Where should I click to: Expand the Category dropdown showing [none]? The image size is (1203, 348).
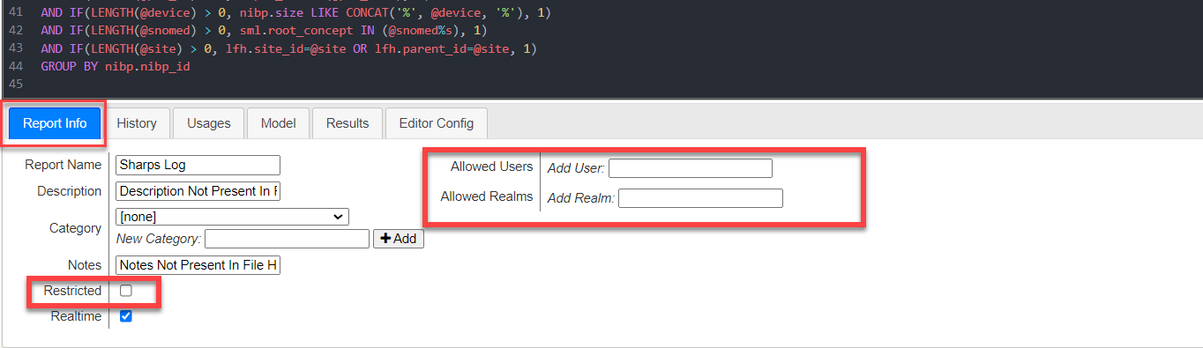tap(232, 216)
